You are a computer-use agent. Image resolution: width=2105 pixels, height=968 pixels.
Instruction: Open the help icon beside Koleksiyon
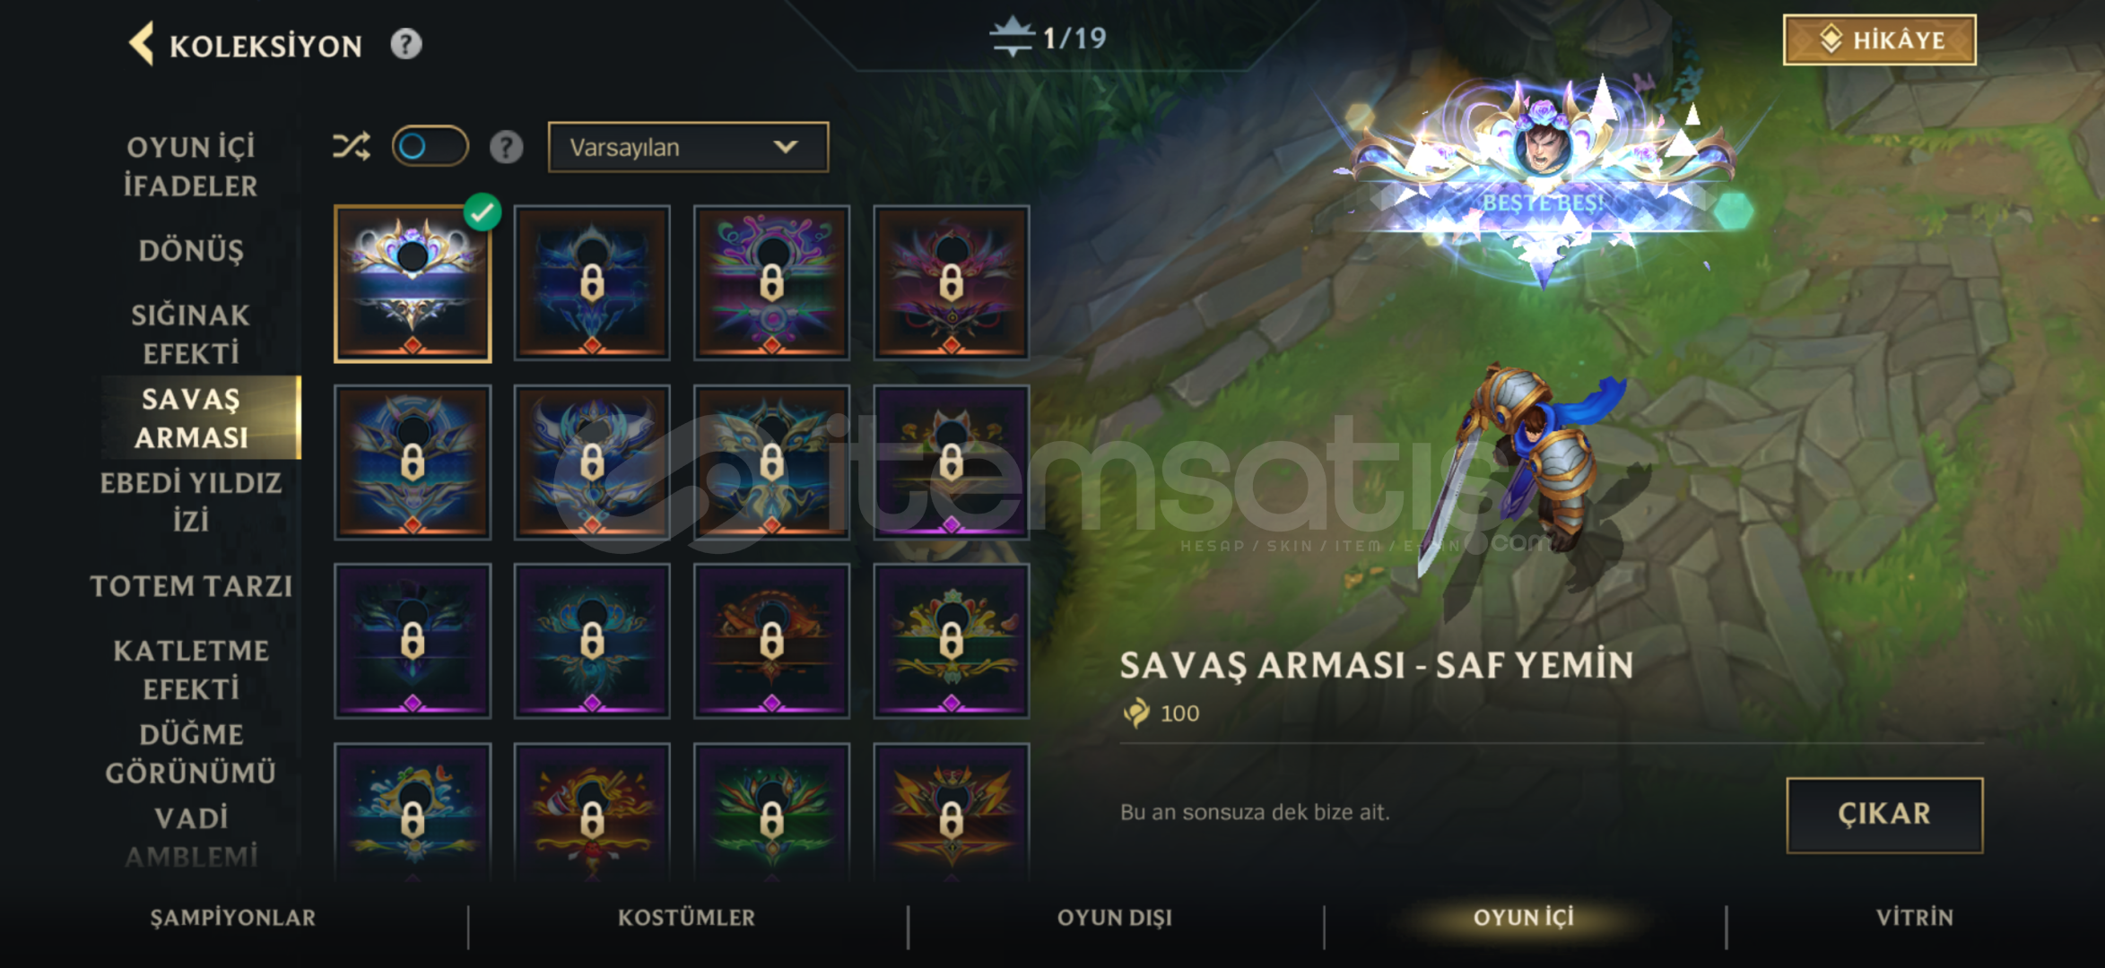click(405, 44)
